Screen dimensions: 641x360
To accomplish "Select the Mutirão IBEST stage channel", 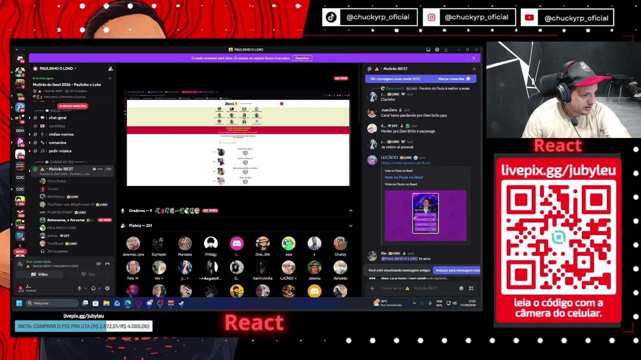I will 73,170.
